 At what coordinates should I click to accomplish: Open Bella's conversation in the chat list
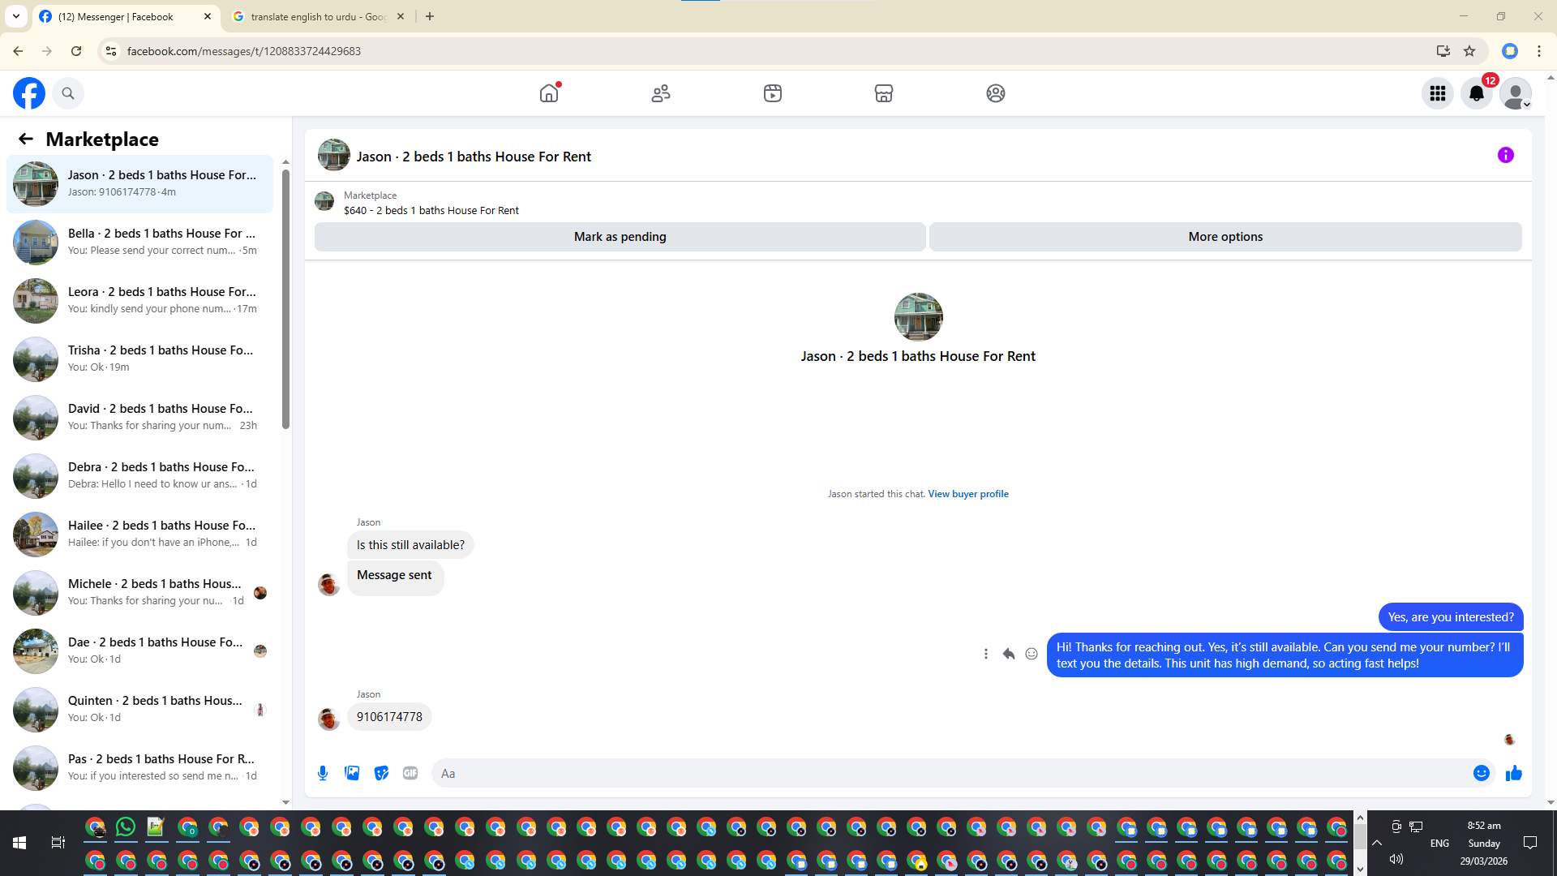click(140, 242)
